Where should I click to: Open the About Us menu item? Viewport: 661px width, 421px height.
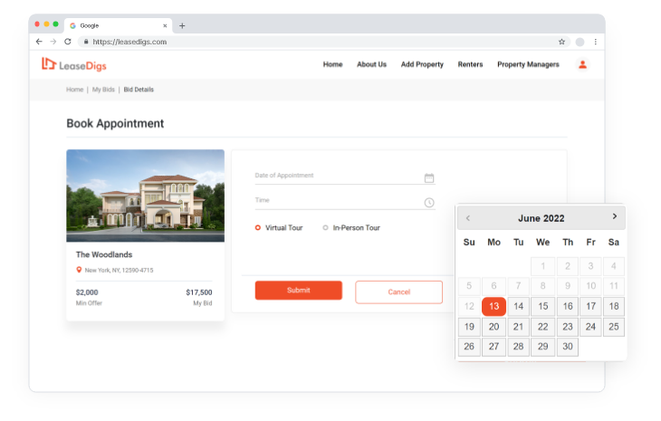[x=371, y=64]
